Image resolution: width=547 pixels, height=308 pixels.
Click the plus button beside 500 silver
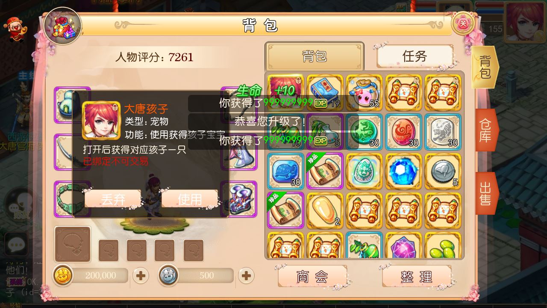click(x=246, y=276)
